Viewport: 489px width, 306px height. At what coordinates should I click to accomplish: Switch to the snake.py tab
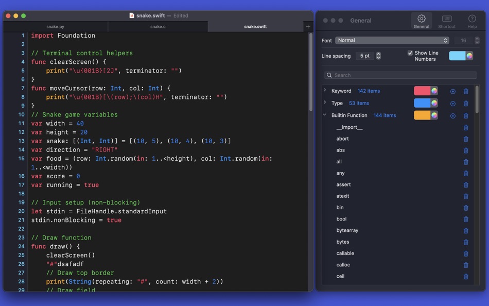tap(55, 27)
